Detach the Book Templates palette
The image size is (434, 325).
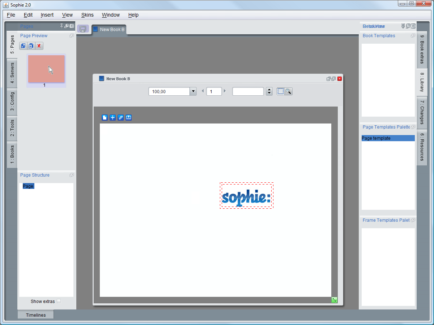[x=413, y=36]
